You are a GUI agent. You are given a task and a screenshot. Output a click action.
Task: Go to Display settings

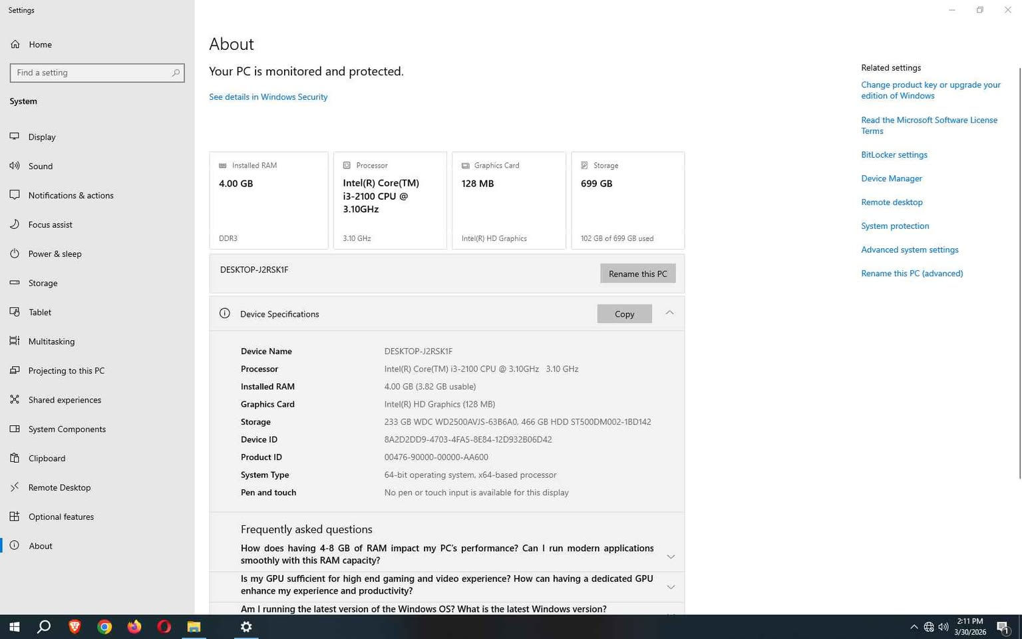coord(97,136)
